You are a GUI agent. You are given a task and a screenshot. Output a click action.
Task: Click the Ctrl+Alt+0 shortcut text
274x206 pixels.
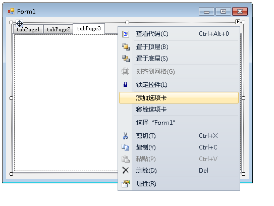(214, 33)
